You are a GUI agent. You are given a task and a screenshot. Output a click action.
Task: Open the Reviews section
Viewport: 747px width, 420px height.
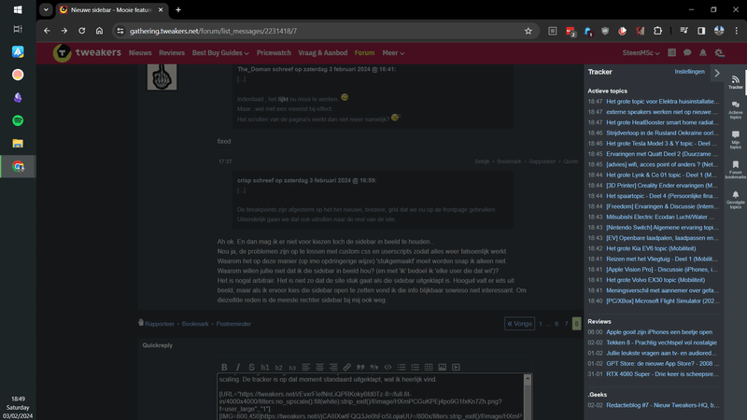(x=172, y=53)
